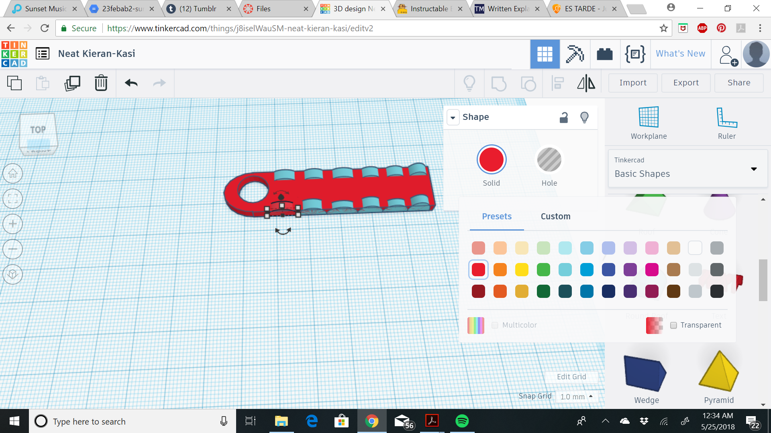Zoom in with the plus icon

tap(13, 224)
